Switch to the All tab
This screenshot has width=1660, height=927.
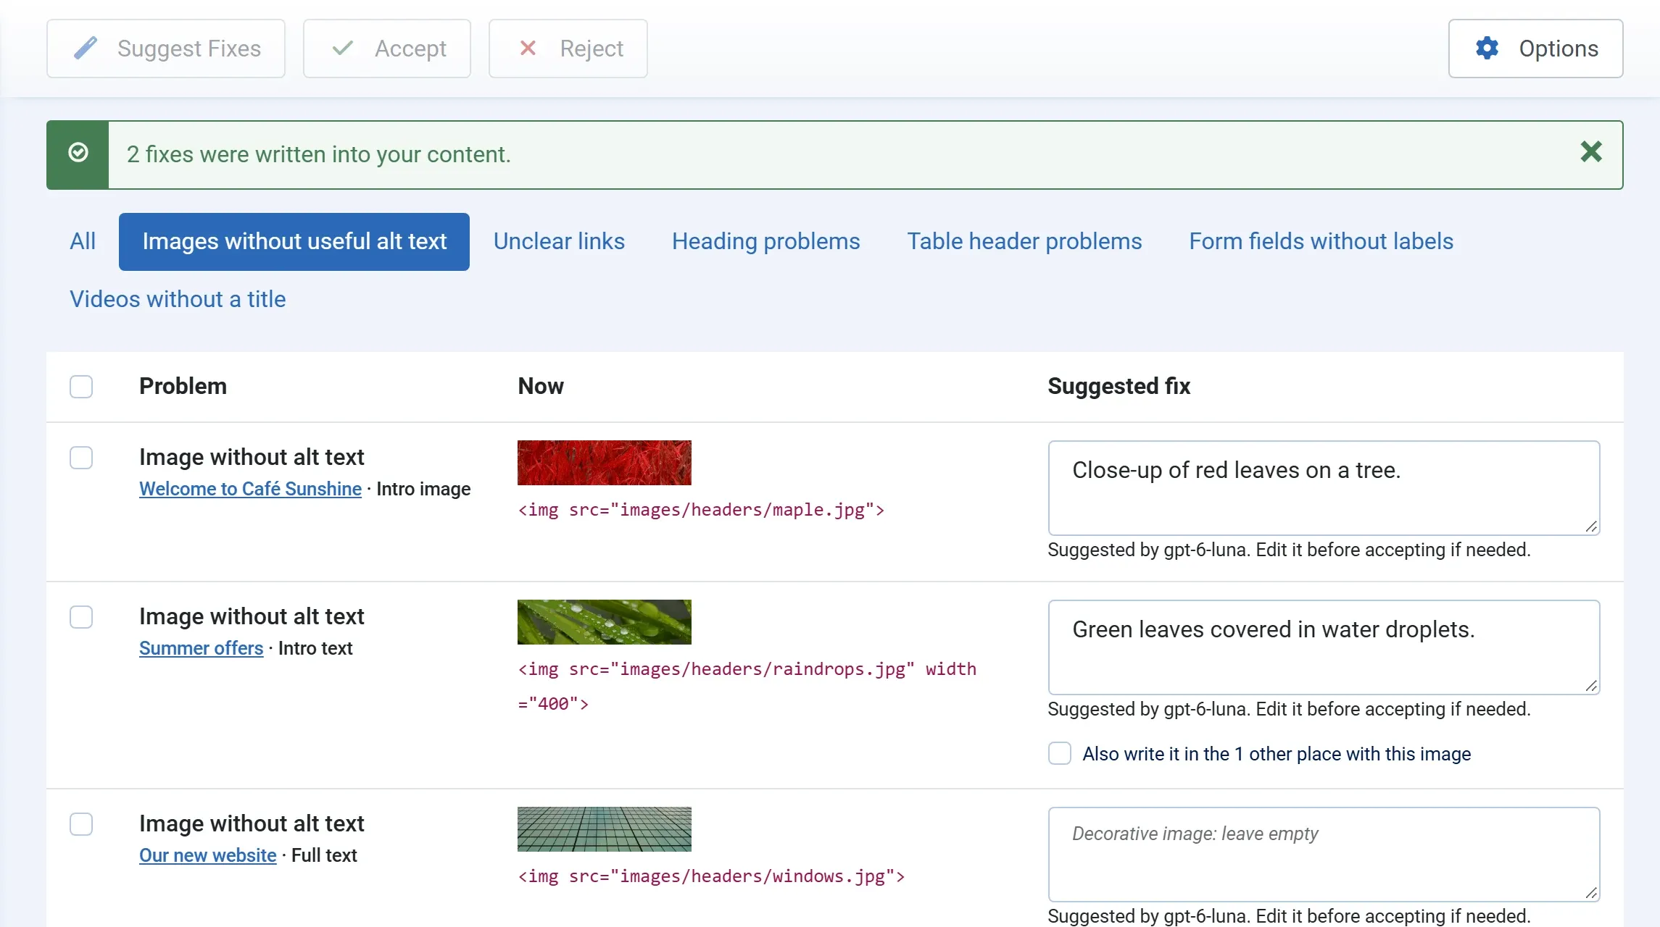tap(83, 241)
